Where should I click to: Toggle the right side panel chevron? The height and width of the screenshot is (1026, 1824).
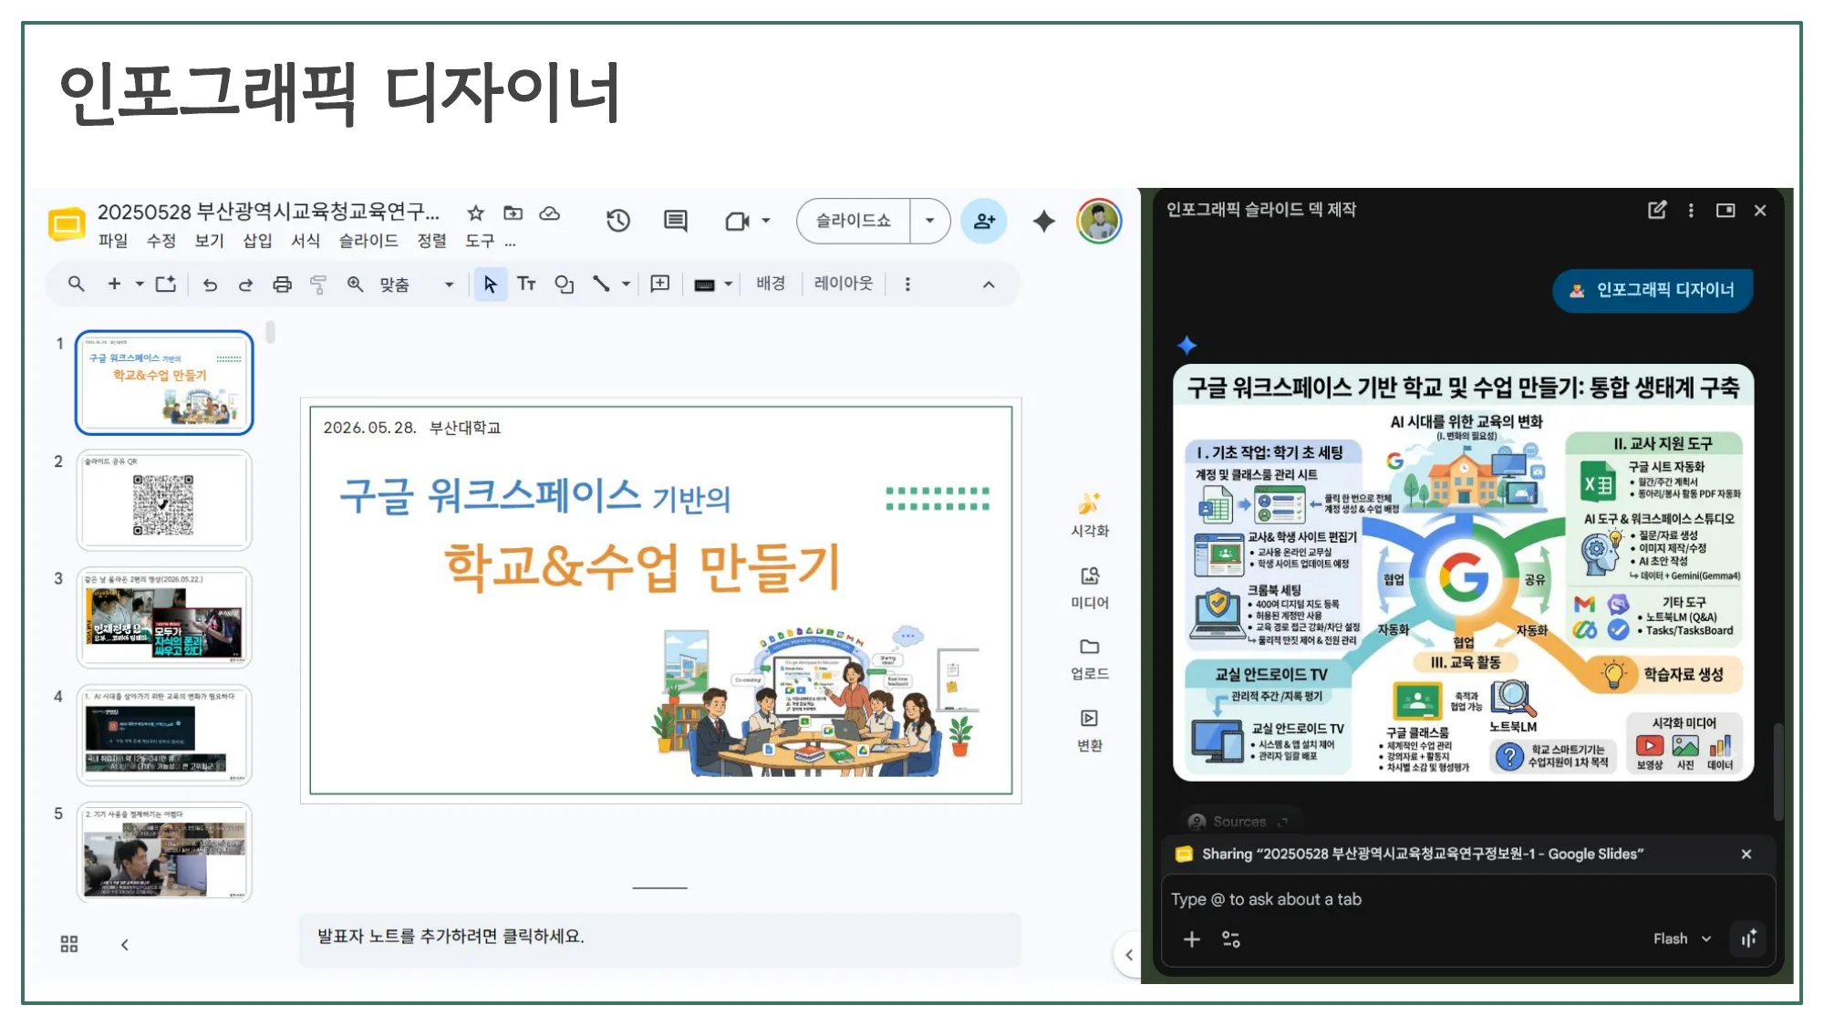click(1129, 955)
